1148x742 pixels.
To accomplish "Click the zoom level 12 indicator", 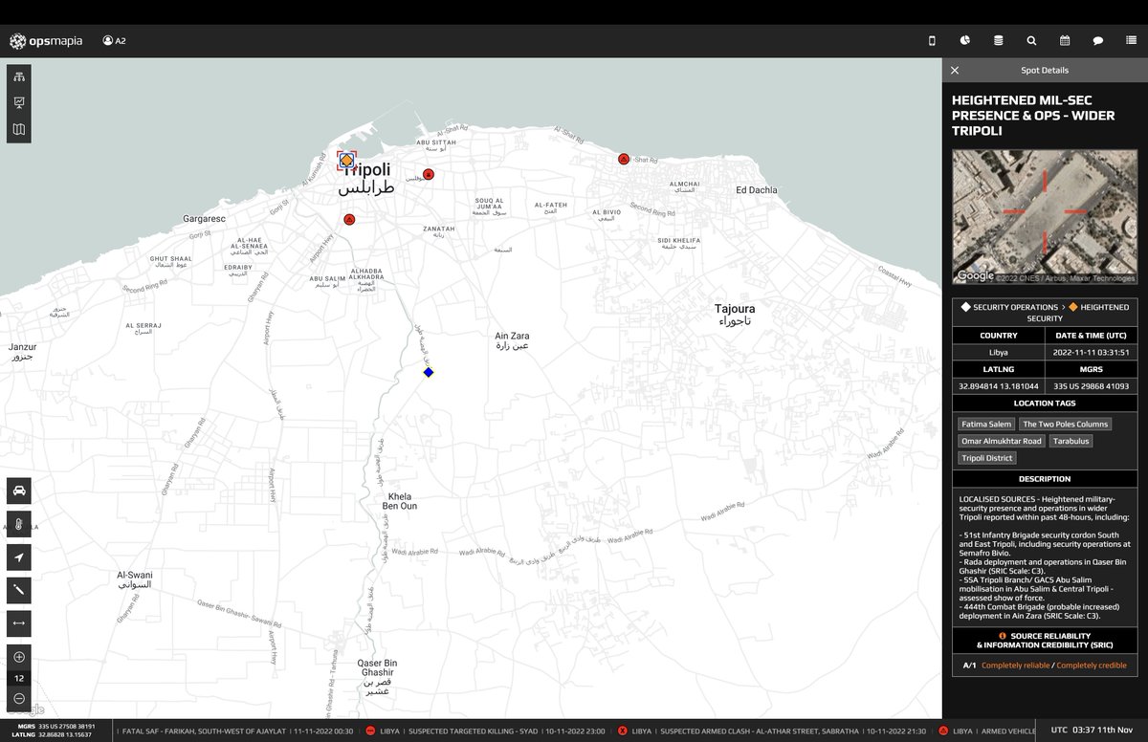I will point(19,678).
